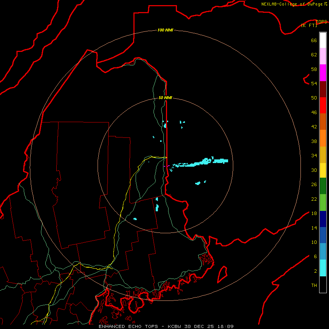Click the legend value '18'
The height and width of the screenshot is (329, 329).
[x=314, y=213]
